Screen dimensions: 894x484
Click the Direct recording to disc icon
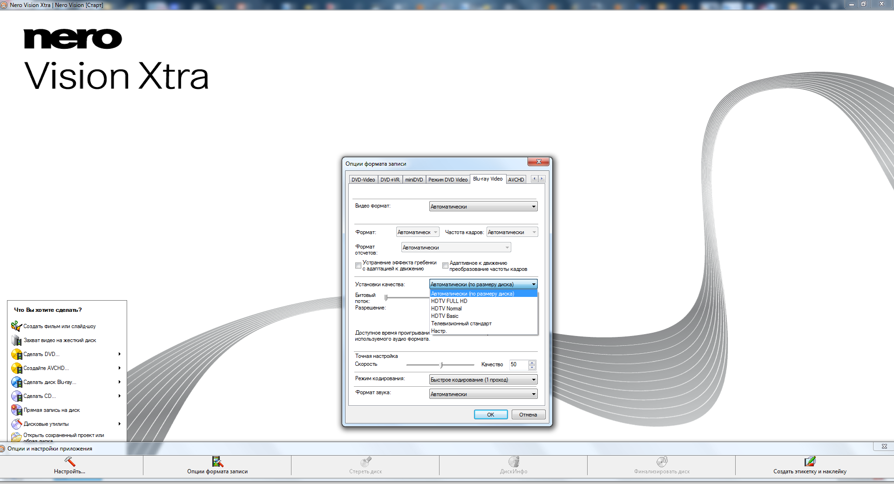[x=16, y=410]
